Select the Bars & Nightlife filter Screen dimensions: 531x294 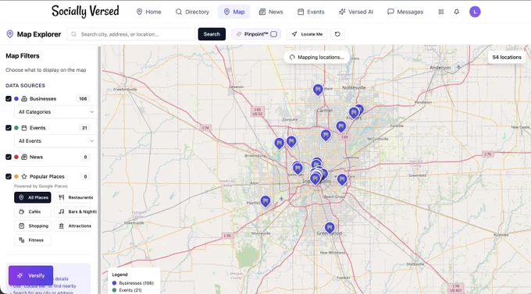tap(76, 212)
